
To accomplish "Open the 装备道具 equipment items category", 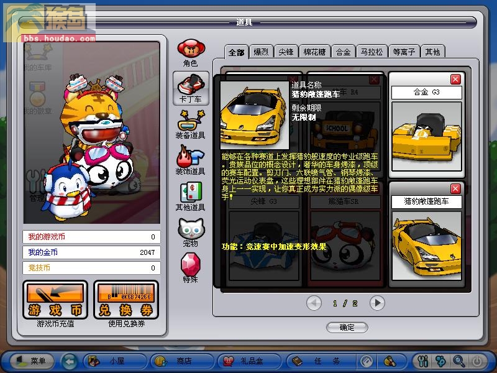I will coord(191,125).
